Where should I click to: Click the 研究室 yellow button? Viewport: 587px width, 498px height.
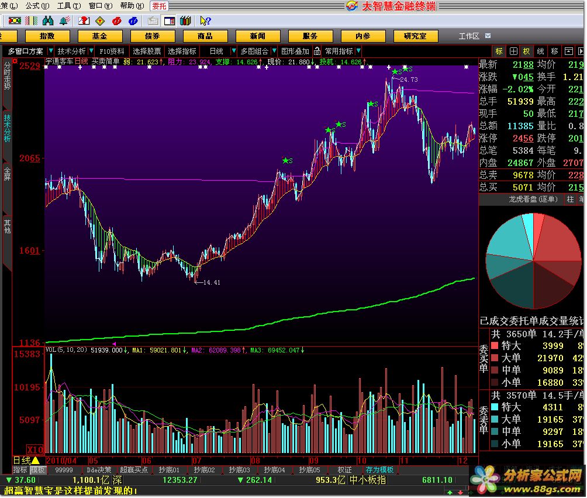coord(416,36)
